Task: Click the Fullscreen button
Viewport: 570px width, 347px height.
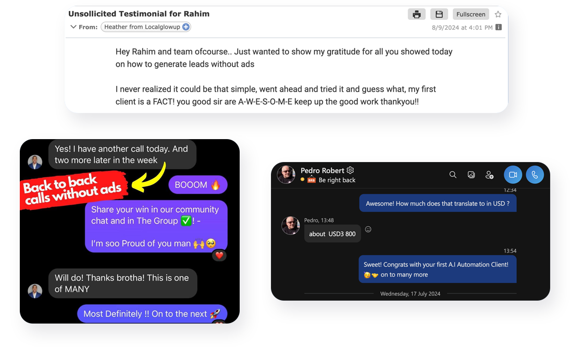Action: 470,15
